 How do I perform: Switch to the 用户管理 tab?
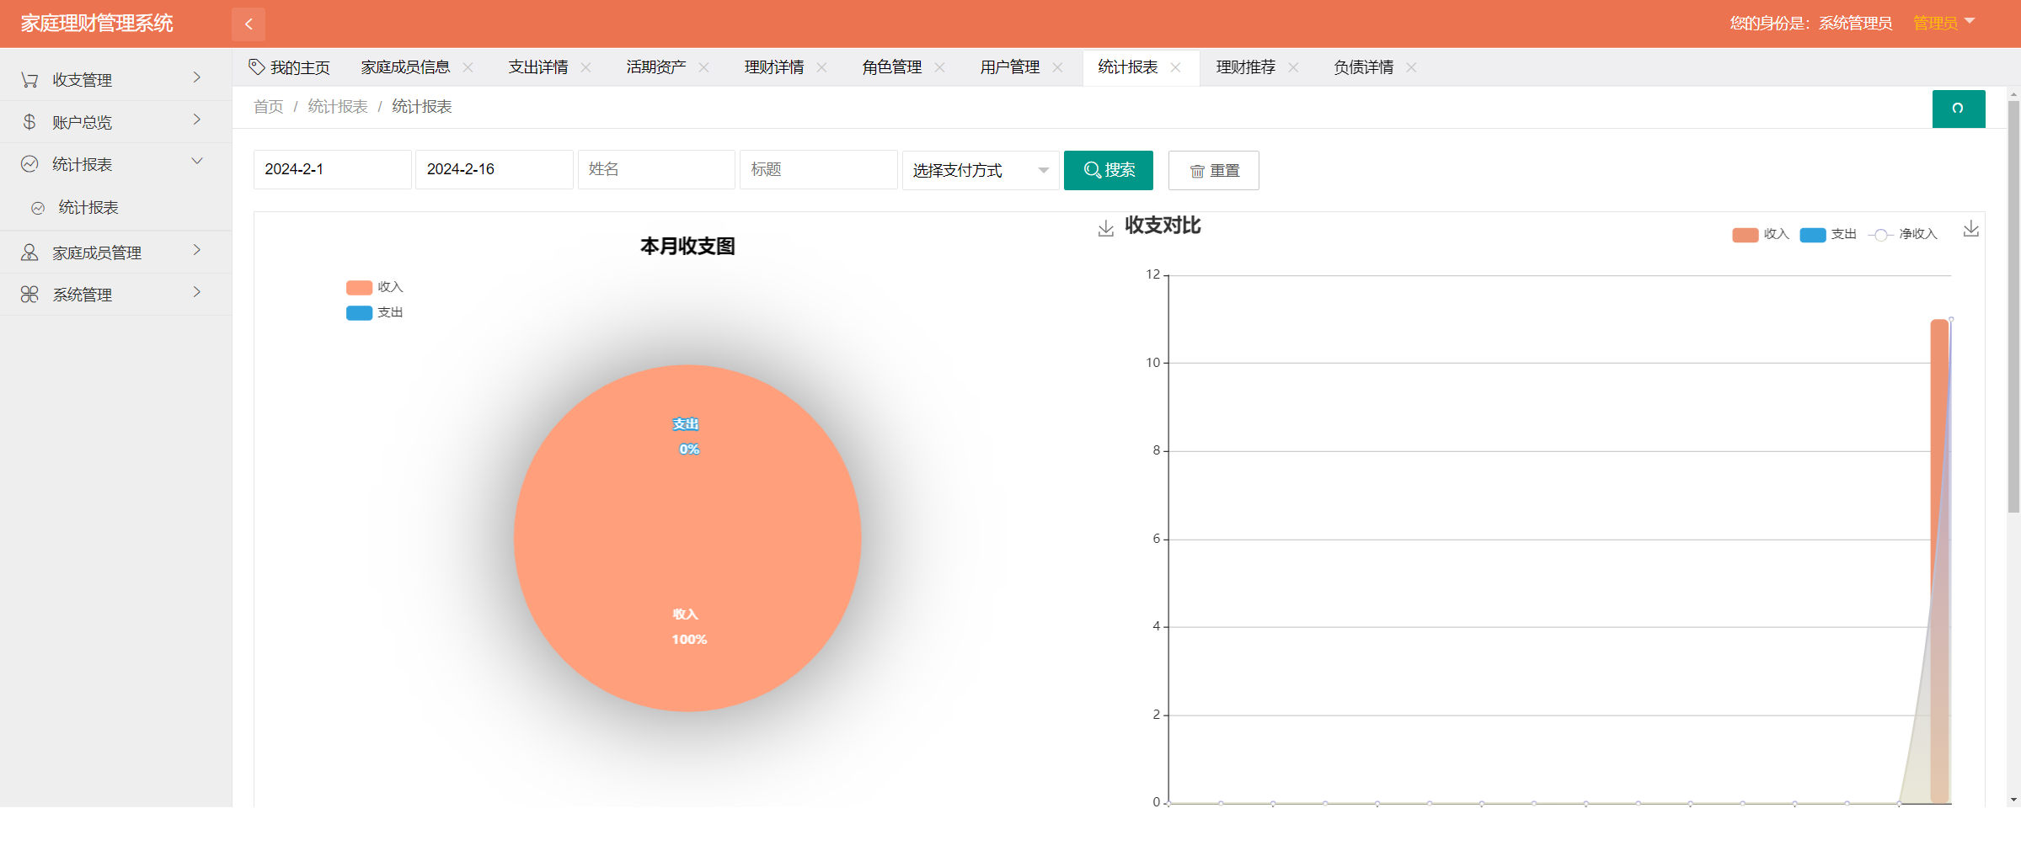[1010, 67]
